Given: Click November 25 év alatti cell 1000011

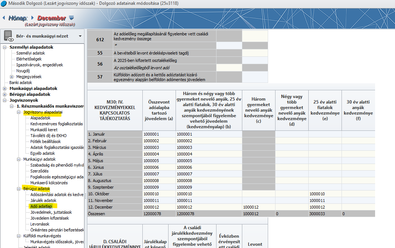Looking at the screenshot, I should (x=325, y=201).
